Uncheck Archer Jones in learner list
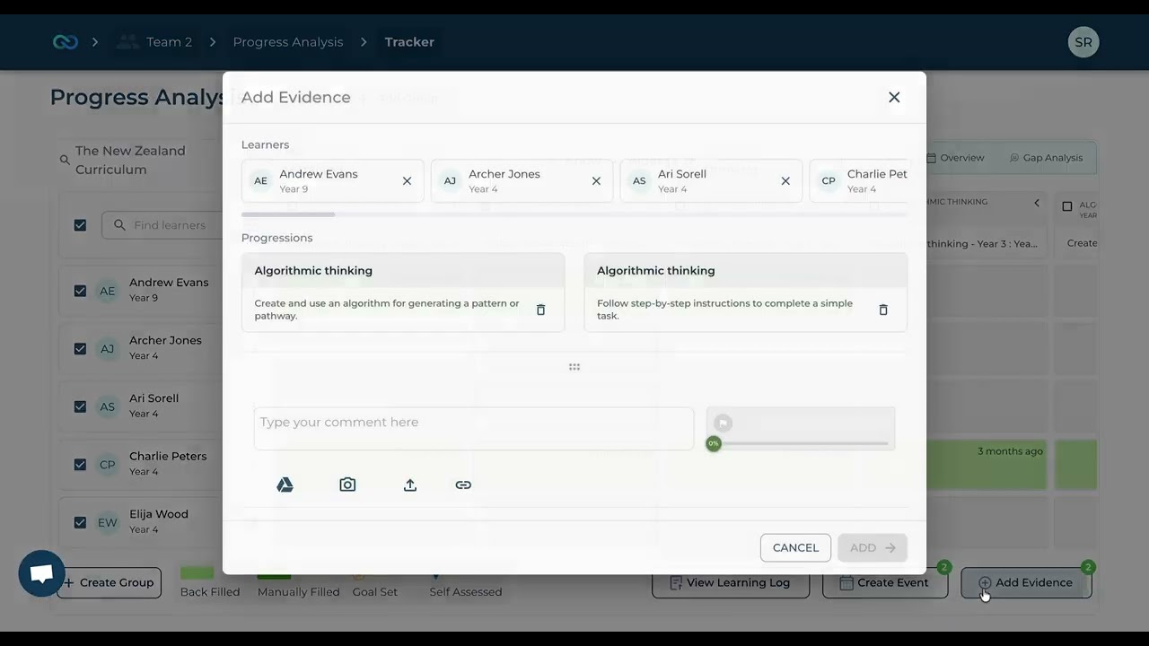1149x646 pixels. [80, 348]
